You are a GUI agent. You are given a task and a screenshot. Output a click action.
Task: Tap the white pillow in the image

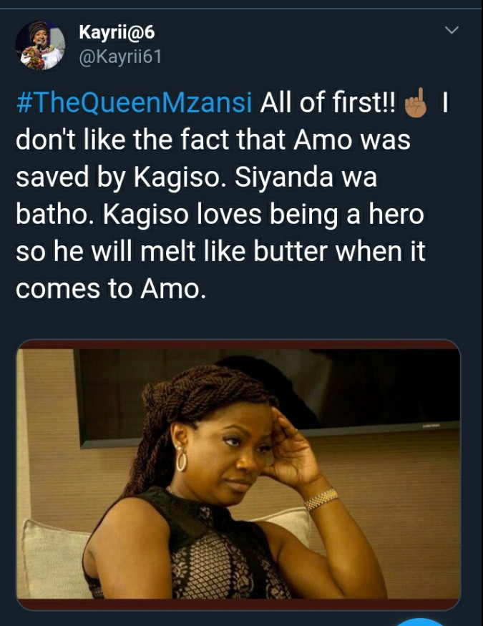[56, 559]
